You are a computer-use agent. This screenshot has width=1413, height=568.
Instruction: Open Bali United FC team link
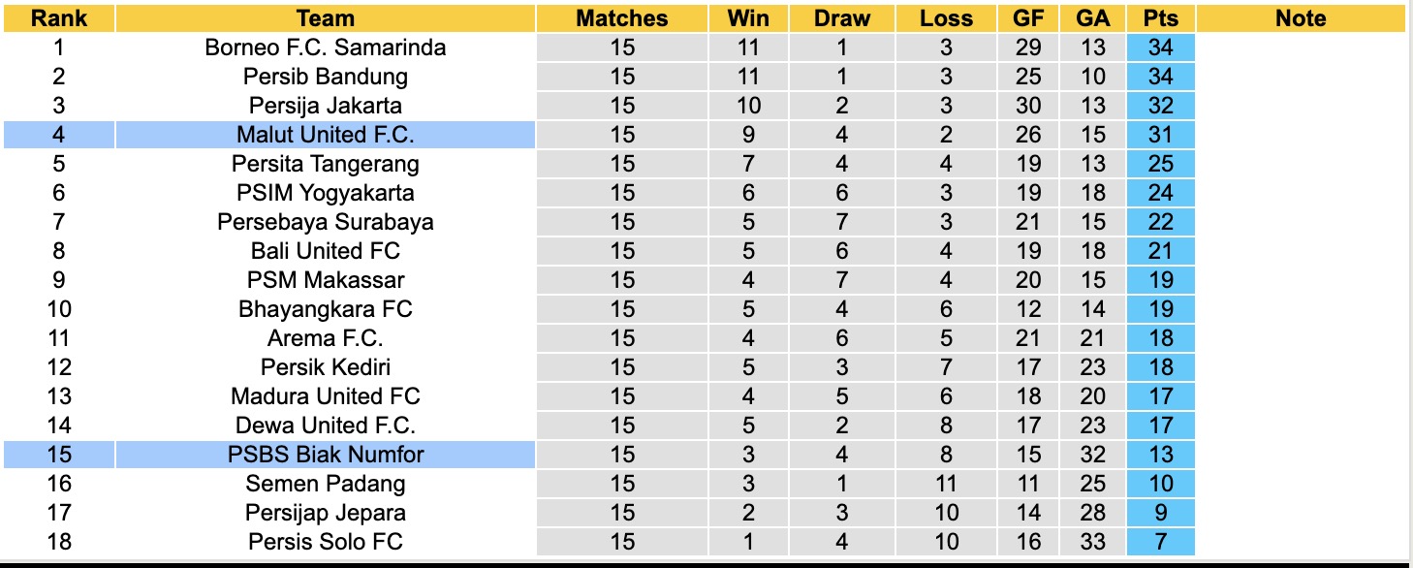326,251
